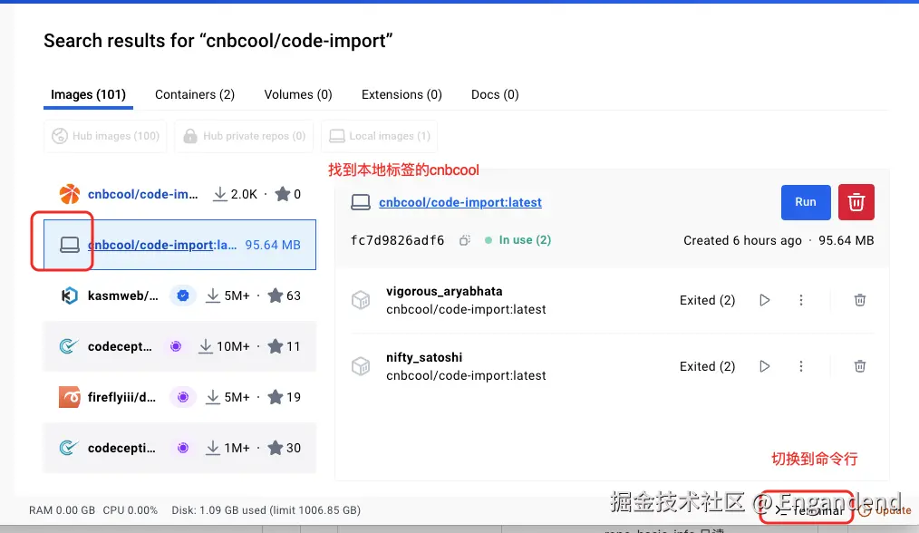Open cnbcool/code-import:latest link in details panel
The width and height of the screenshot is (919, 533).
coord(460,202)
